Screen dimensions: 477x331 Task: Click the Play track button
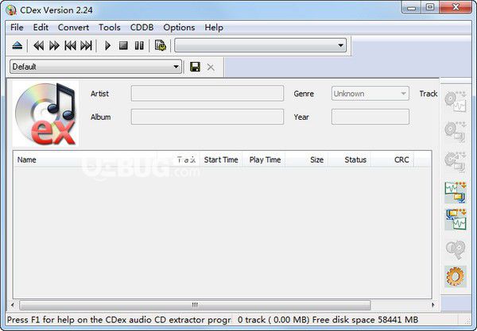point(107,46)
